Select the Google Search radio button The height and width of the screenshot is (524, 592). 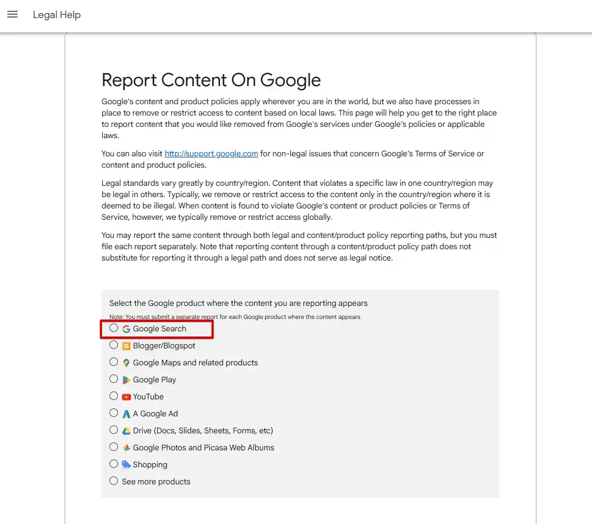[113, 328]
